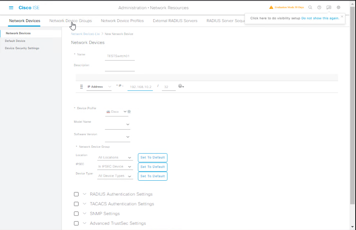The width and height of the screenshot is (356, 230).
Task: Click Do not show this again link
Action: coord(320,18)
